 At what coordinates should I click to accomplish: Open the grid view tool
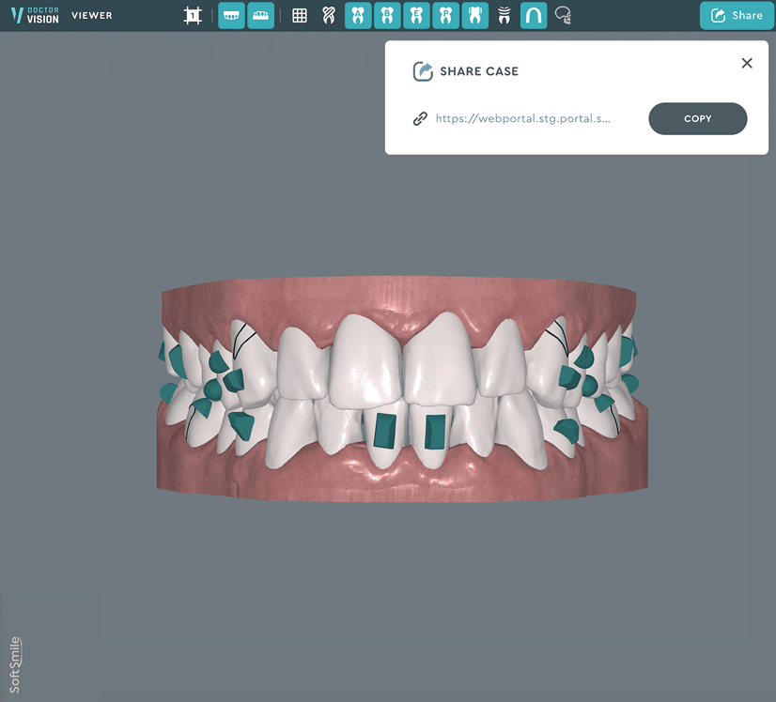pos(299,15)
